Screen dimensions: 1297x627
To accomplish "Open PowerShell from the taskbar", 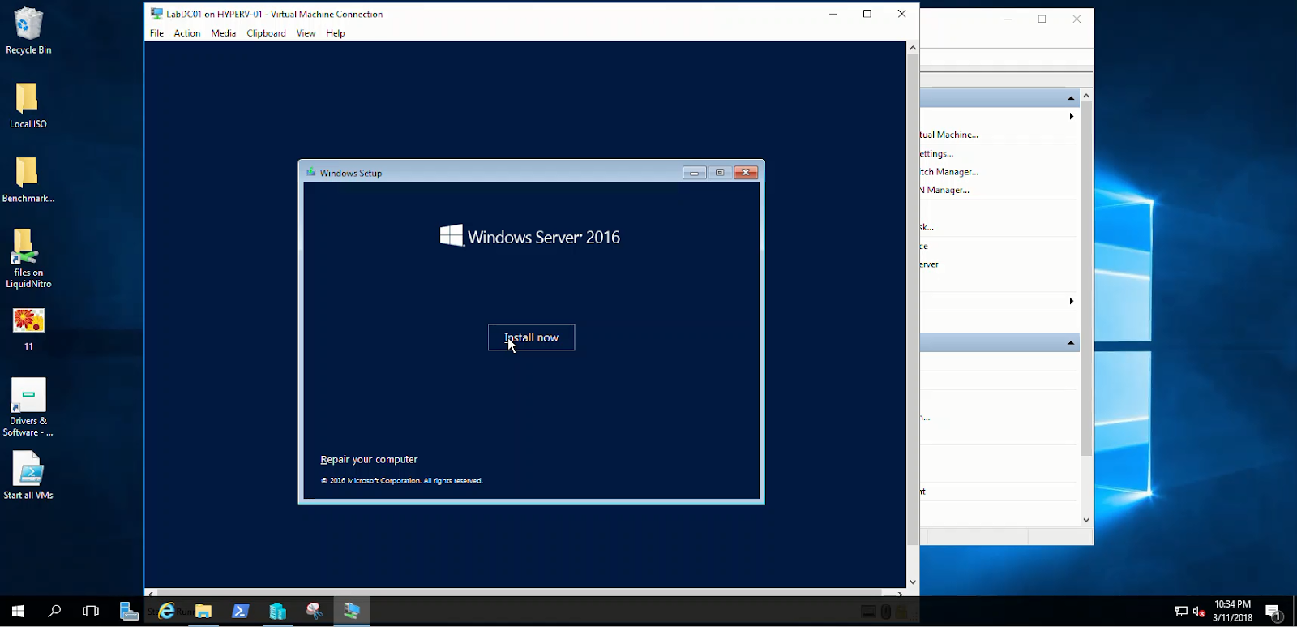I will tap(241, 611).
